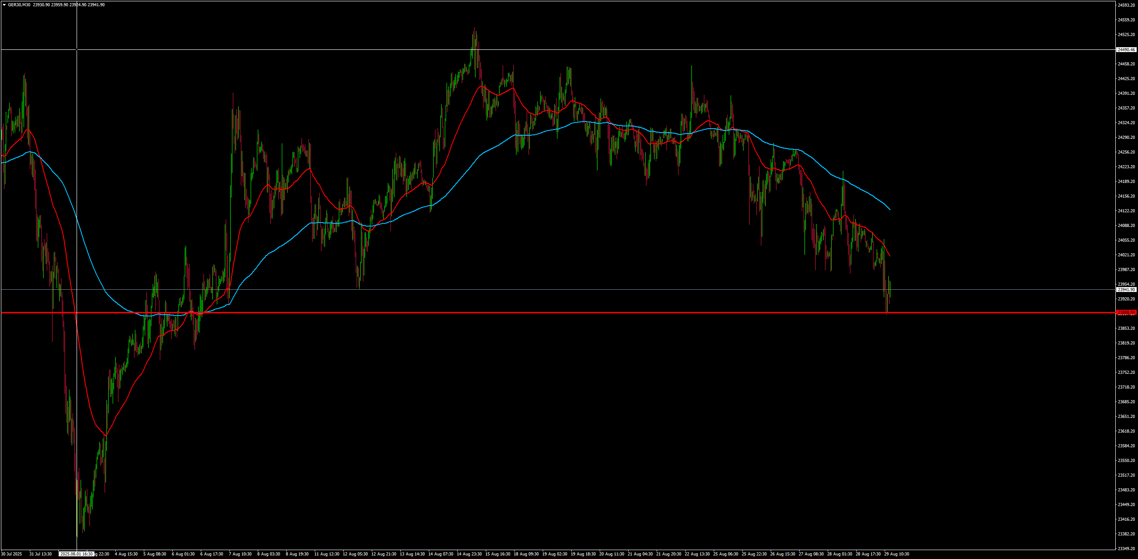Click the 20 Aug 11:30 time label
Viewport: 1138px width, 559px height.
coord(612,554)
